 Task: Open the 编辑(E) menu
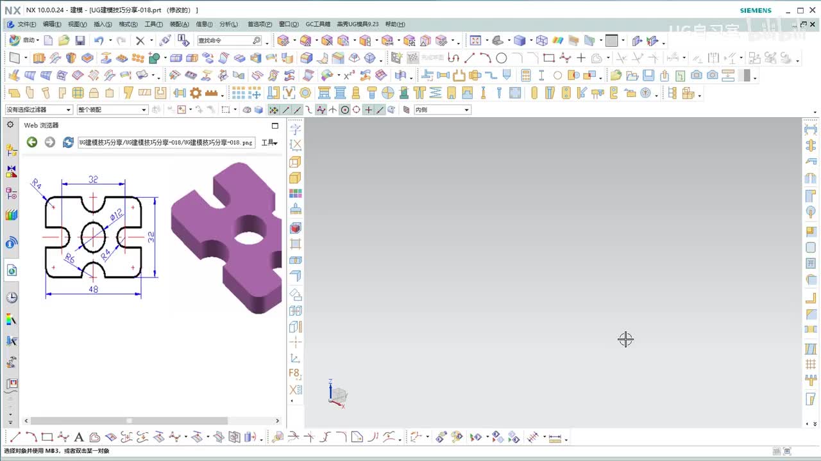tap(52, 24)
